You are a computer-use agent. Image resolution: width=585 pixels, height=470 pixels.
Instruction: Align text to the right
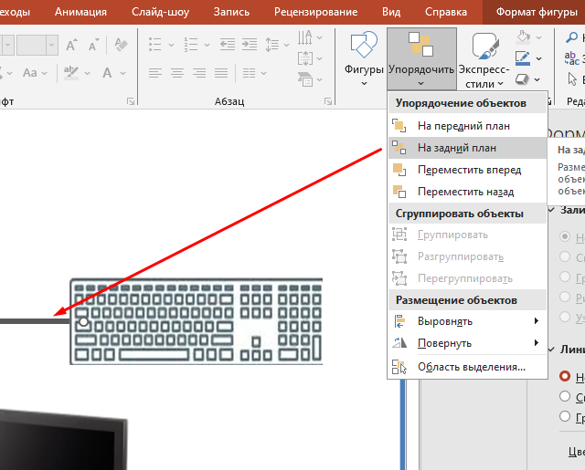199,73
